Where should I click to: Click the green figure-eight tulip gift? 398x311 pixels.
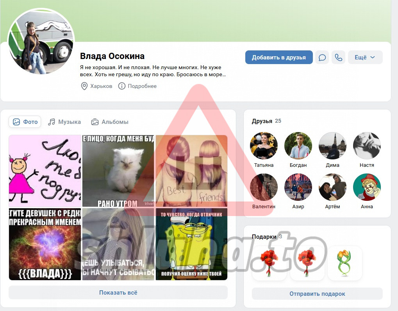pyautogui.click(x=344, y=263)
